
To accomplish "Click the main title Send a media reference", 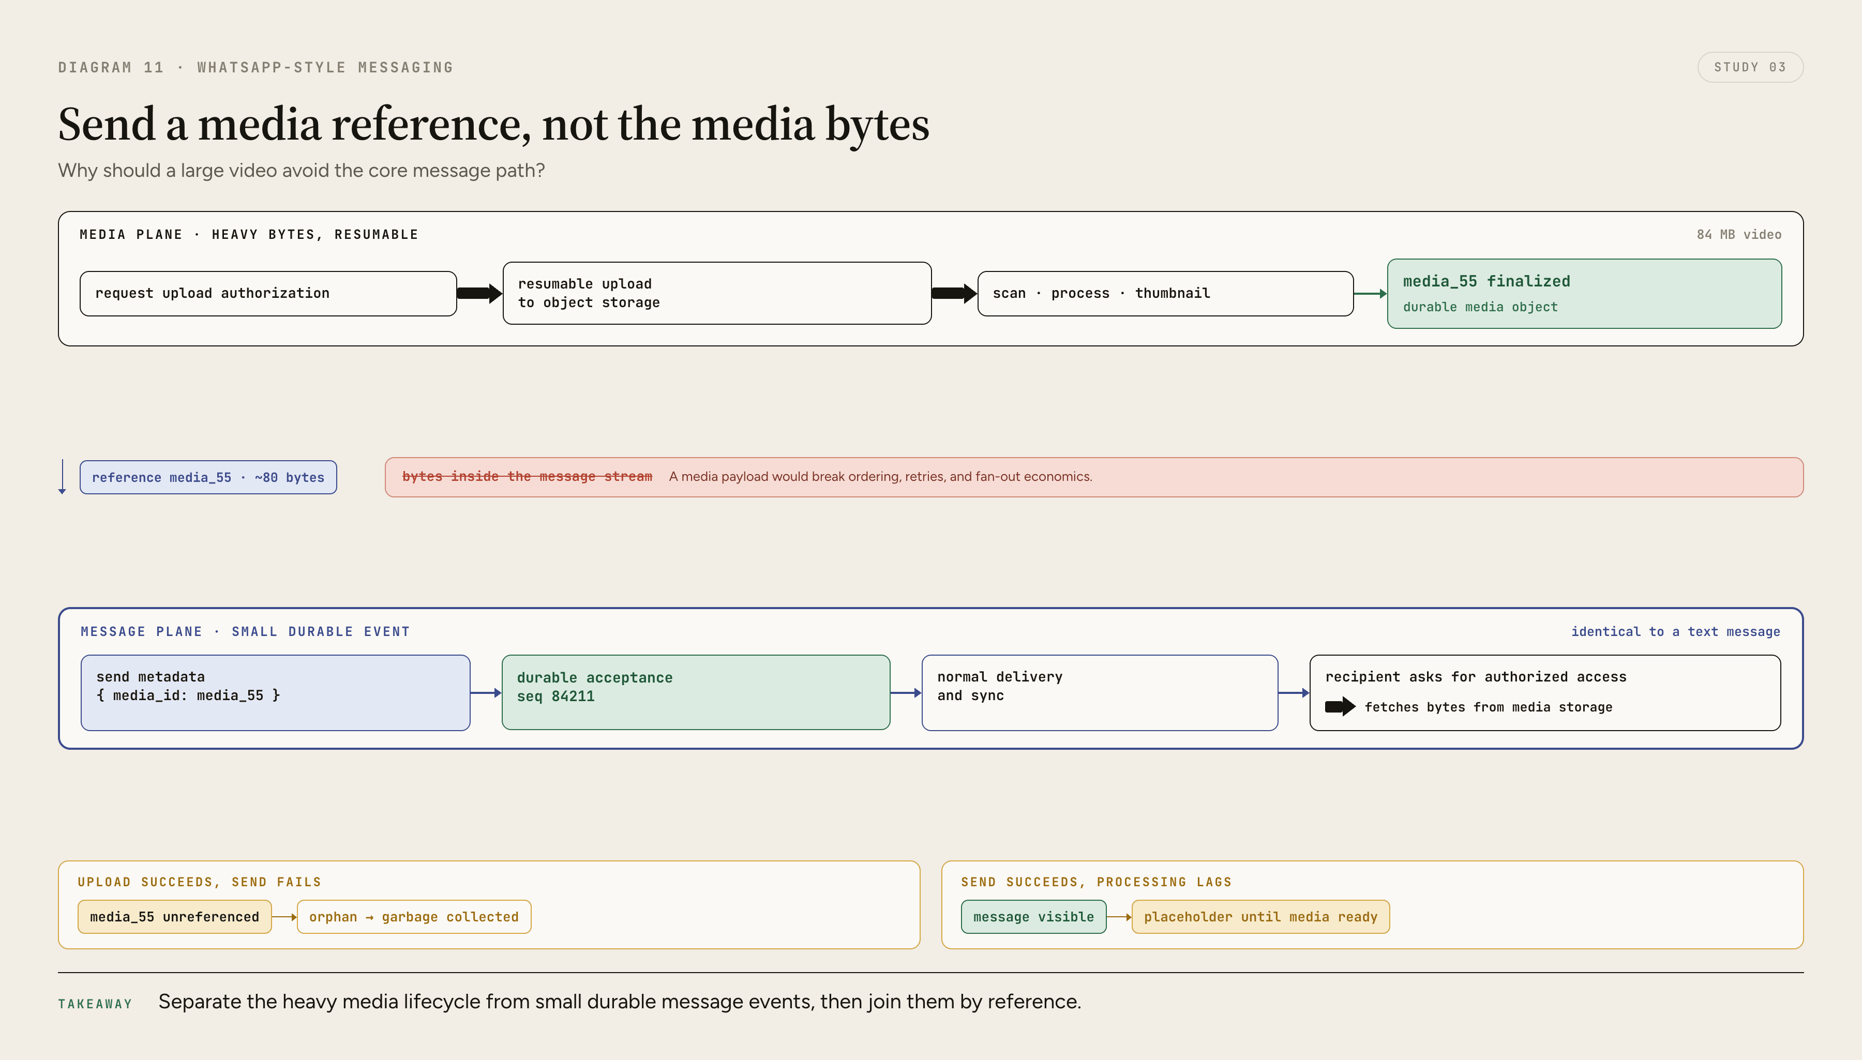I will click(494, 124).
